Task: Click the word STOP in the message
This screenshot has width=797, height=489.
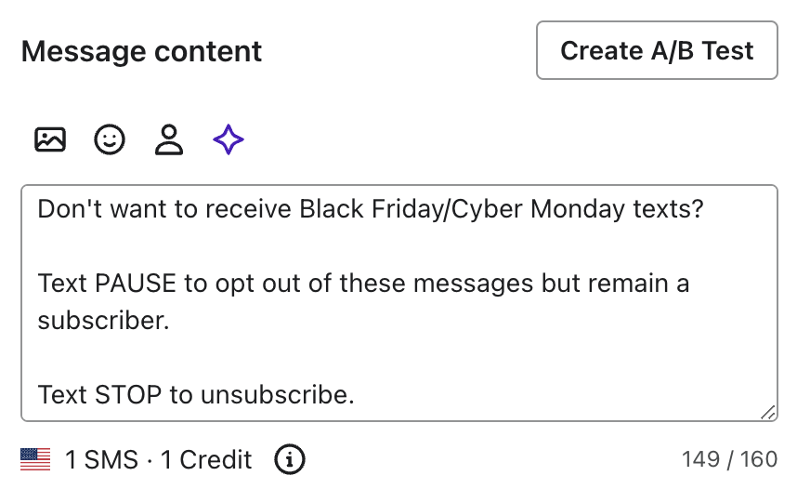Action: pyautogui.click(x=128, y=395)
